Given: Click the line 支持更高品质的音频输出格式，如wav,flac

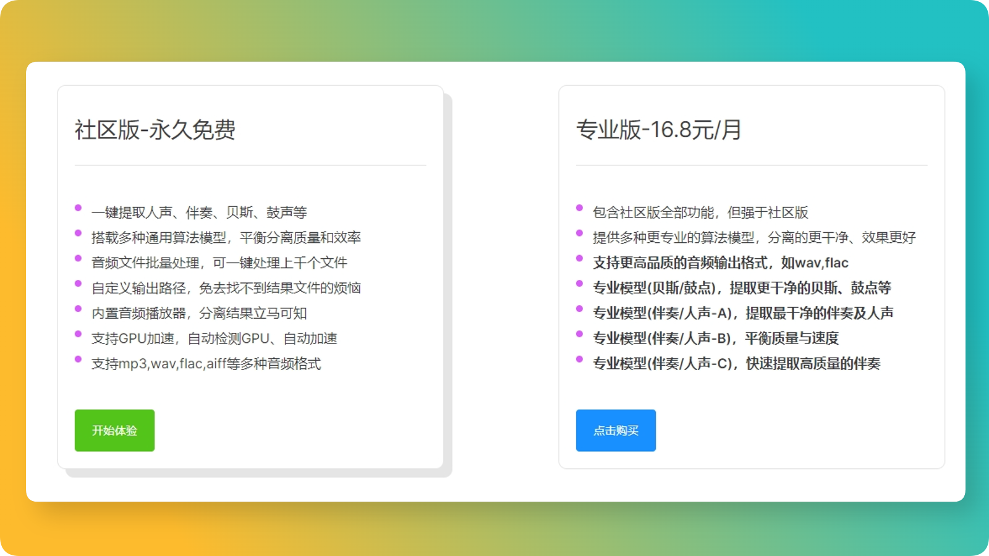Looking at the screenshot, I should point(721,263).
